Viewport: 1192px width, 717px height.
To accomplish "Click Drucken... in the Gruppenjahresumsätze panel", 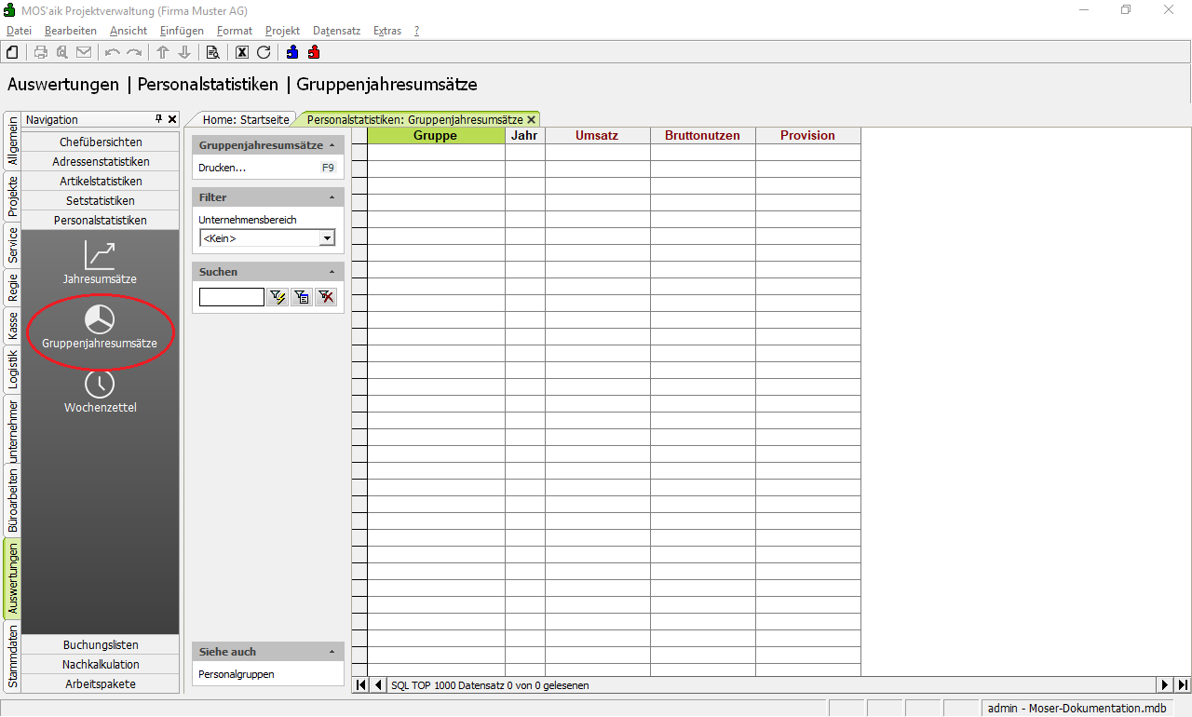I will tap(223, 168).
